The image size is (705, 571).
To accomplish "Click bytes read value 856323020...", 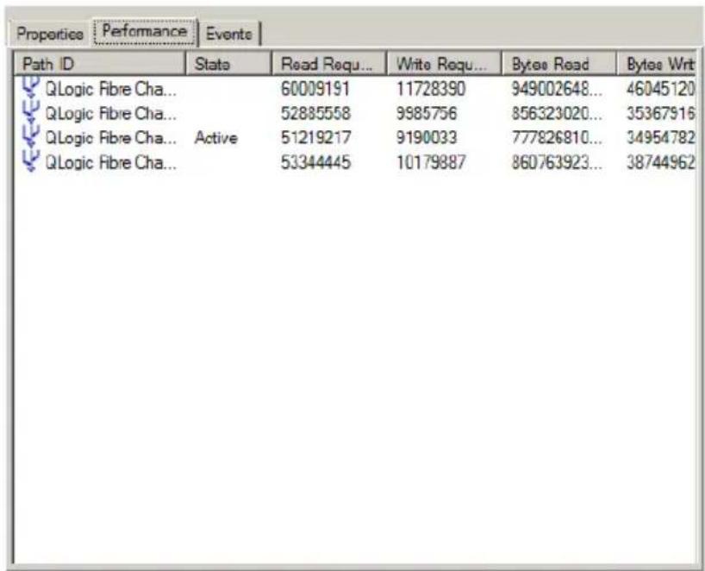I will (557, 113).
